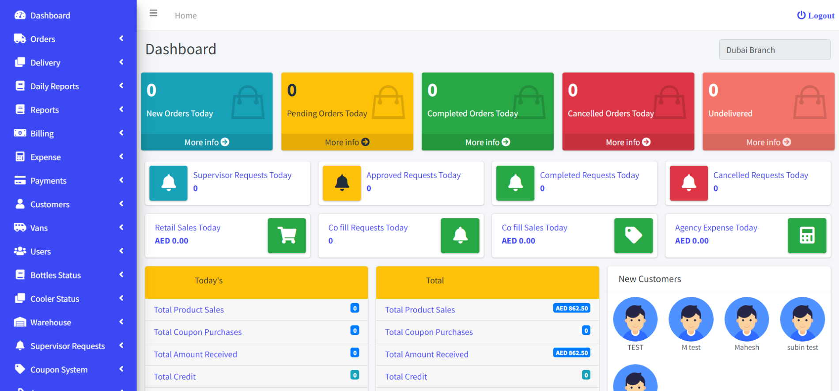839x391 pixels.
Task: Click Total Amount Received in Total panel
Action: 427,354
